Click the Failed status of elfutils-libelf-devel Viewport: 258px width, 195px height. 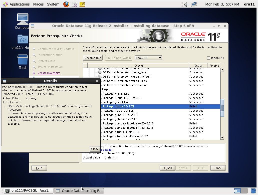click(x=193, y=136)
